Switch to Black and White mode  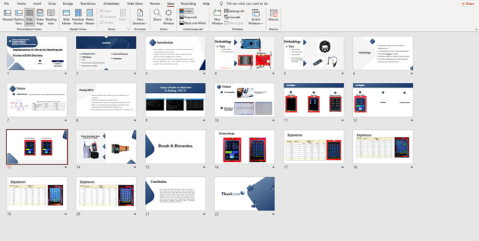pyautogui.click(x=193, y=23)
